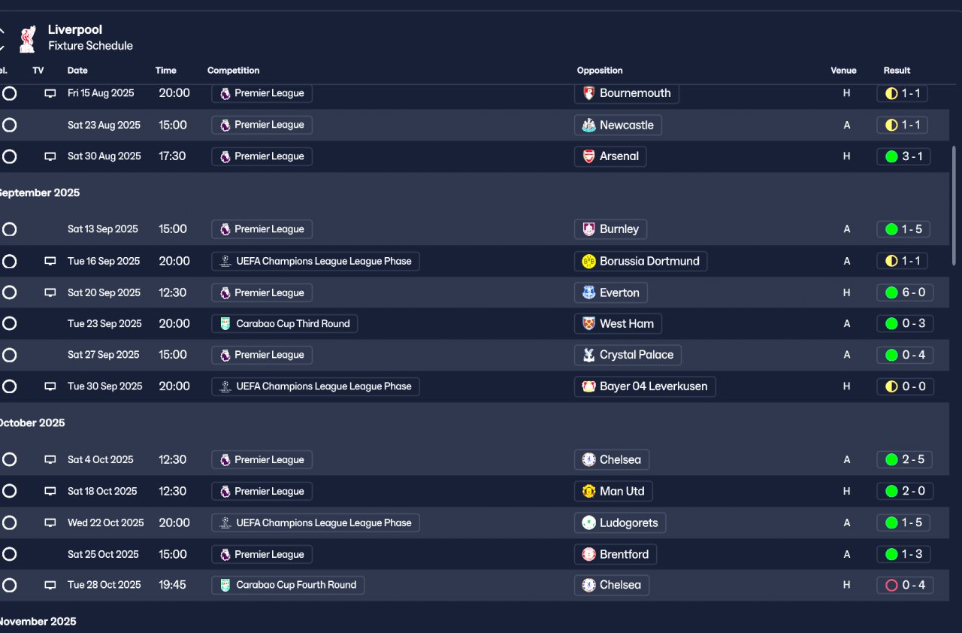Click the Everton club badge
Image resolution: width=962 pixels, height=633 pixels.
[x=589, y=292]
